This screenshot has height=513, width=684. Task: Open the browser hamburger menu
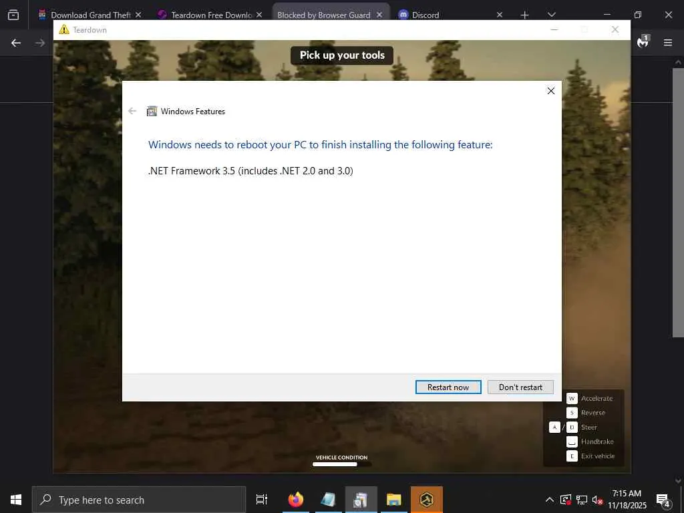[x=668, y=42]
